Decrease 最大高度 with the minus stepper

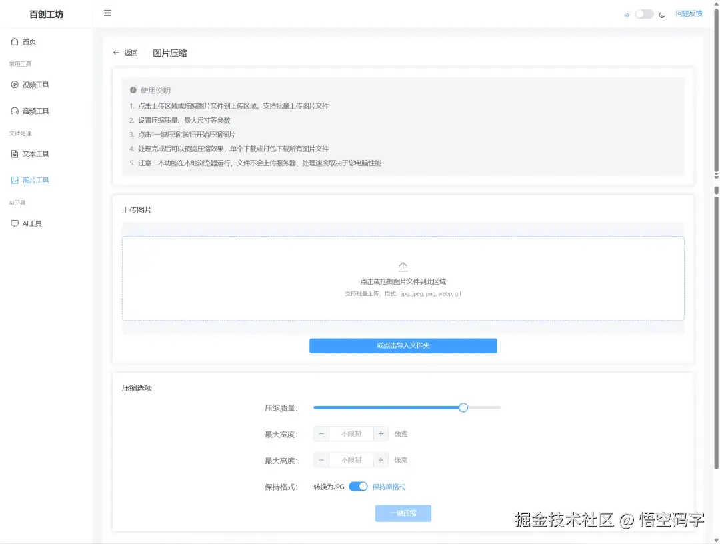pyautogui.click(x=321, y=459)
